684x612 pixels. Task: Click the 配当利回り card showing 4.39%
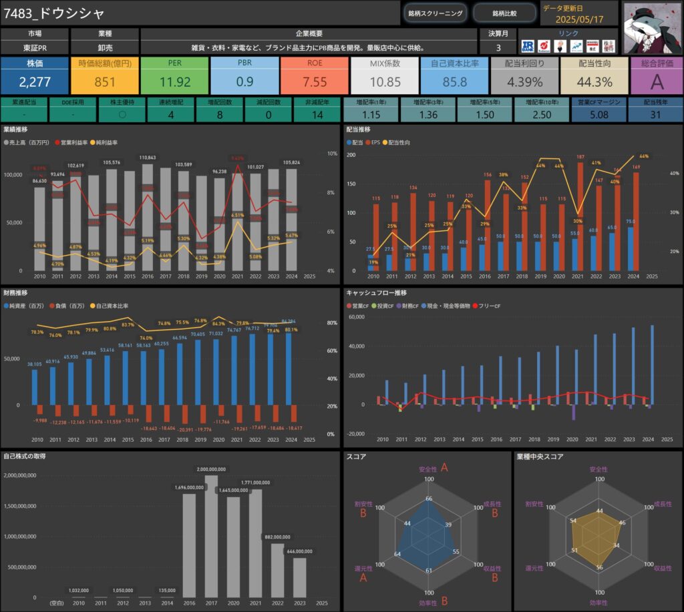pos(525,75)
